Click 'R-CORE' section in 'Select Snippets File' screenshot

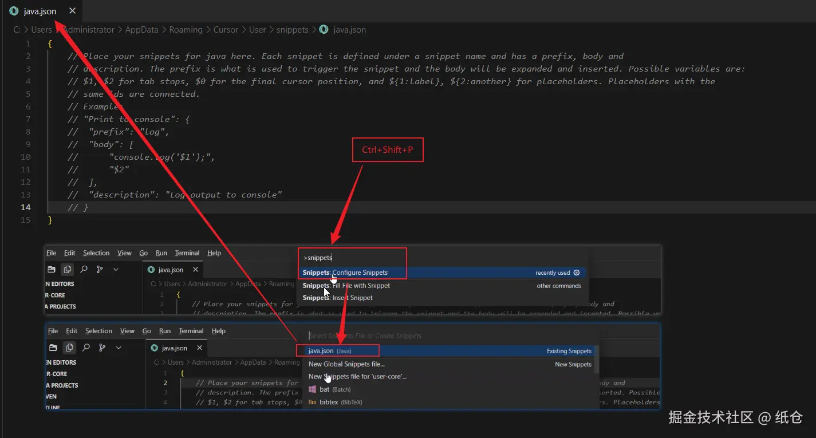(x=57, y=374)
